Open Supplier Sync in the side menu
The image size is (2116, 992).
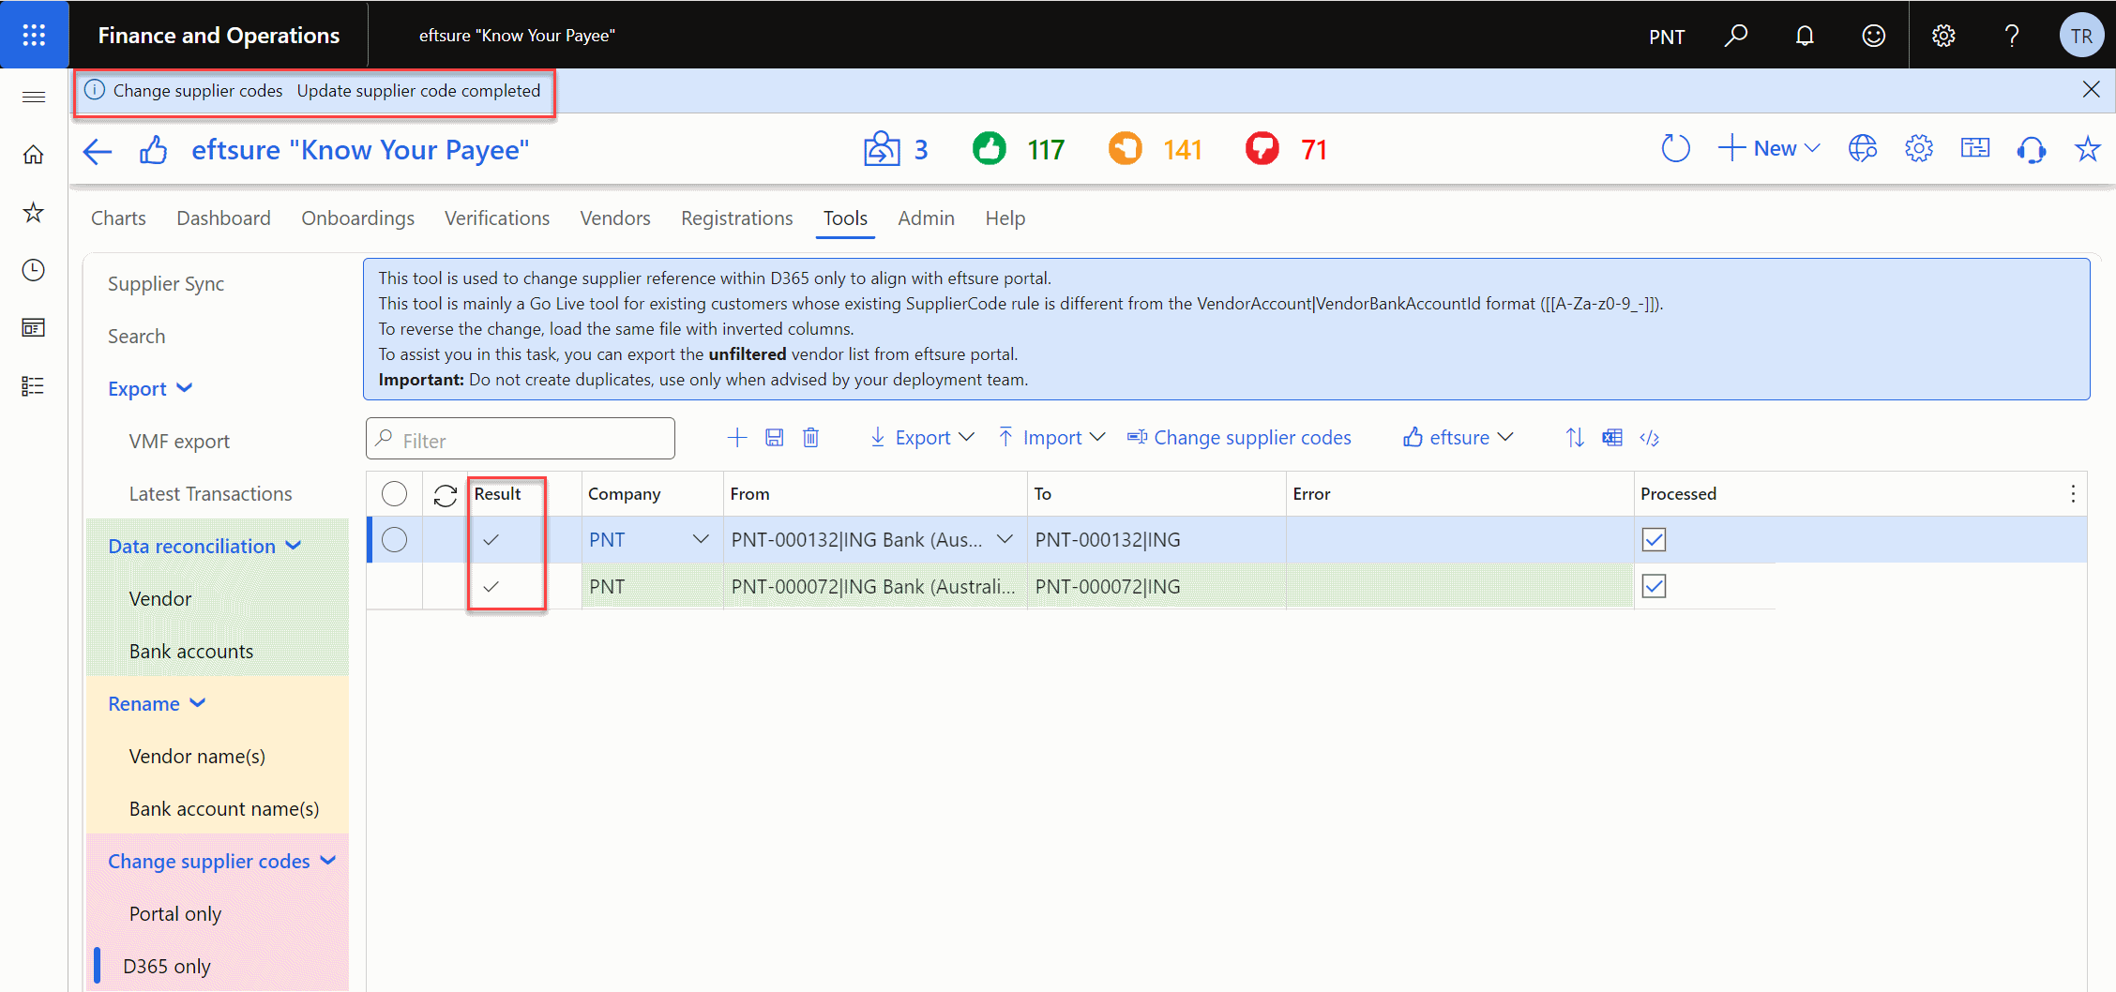[166, 284]
